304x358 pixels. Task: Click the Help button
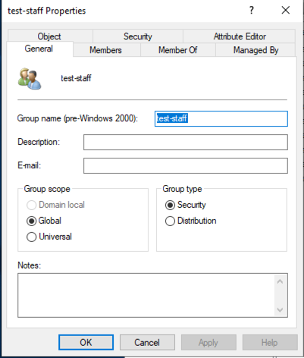tap(270, 342)
